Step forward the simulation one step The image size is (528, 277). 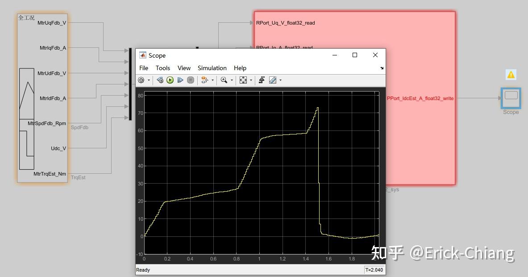coord(180,80)
